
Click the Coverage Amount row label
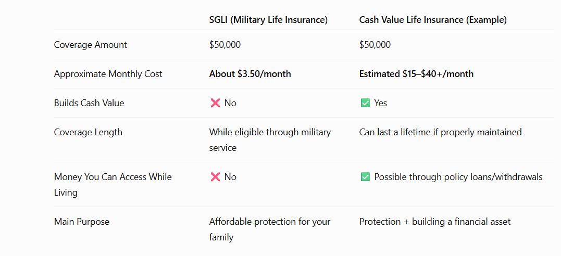click(91, 45)
